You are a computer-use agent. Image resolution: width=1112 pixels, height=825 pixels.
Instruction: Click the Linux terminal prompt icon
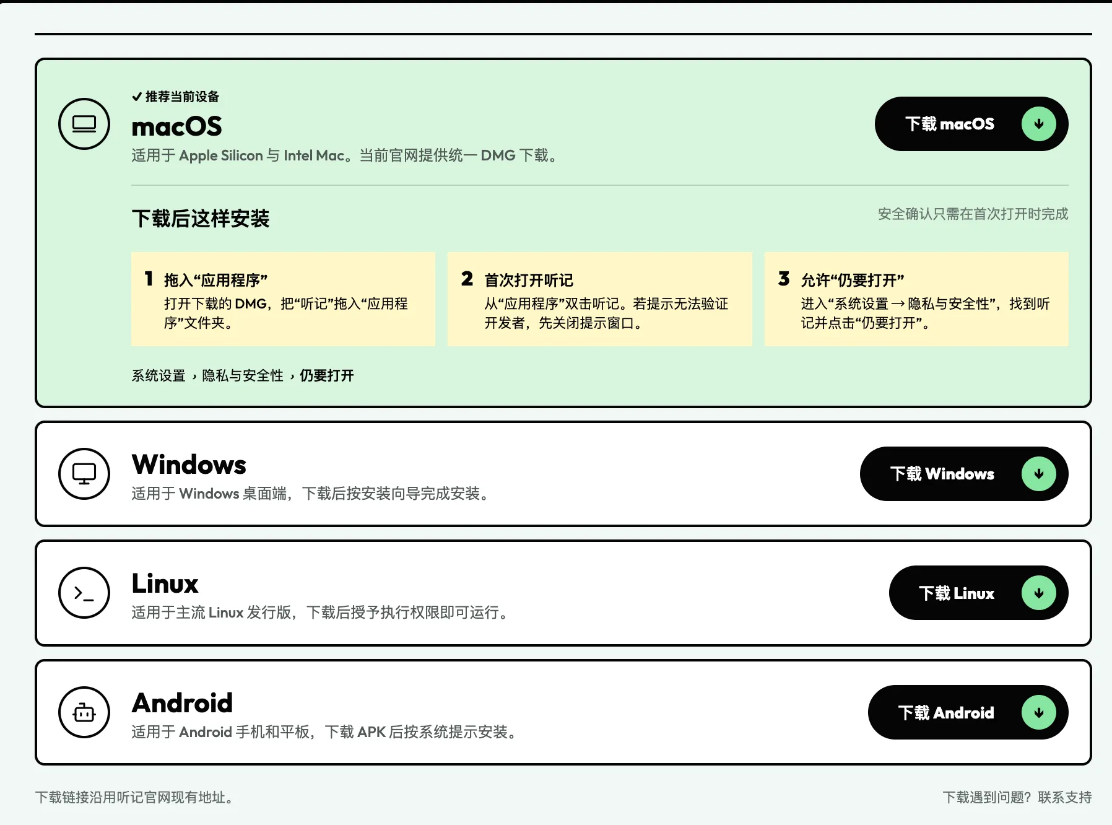84,593
